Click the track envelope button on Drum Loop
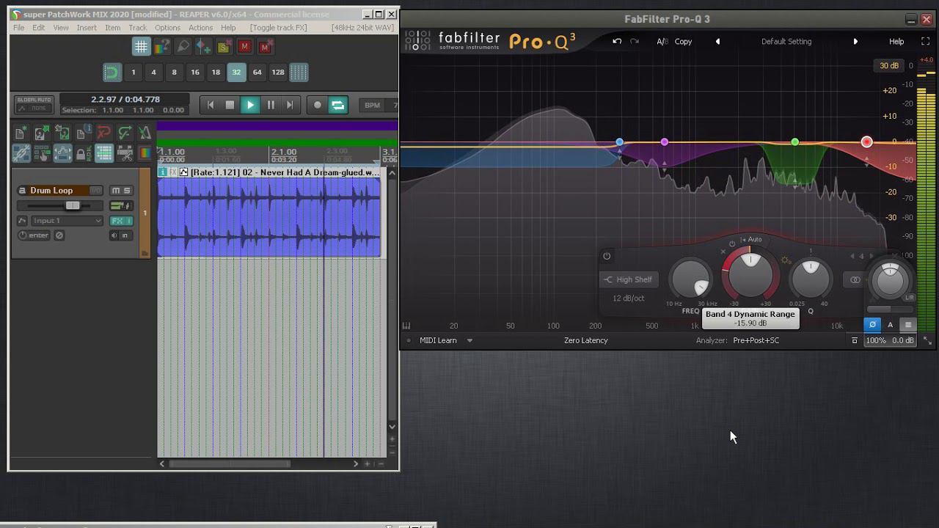 coord(22,221)
